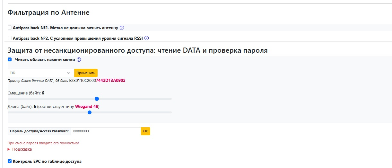Click the 'Пароль доступа/Access Password' label
The image size is (392, 168).
tap(39, 131)
